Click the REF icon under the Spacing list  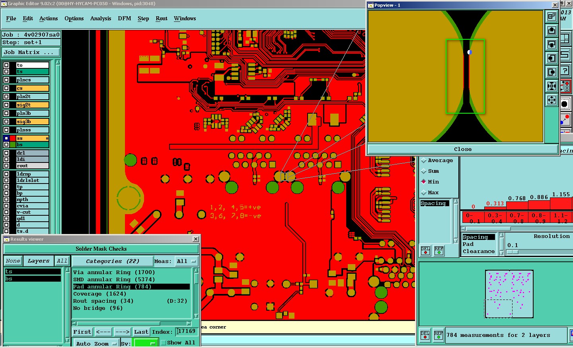pos(439,250)
